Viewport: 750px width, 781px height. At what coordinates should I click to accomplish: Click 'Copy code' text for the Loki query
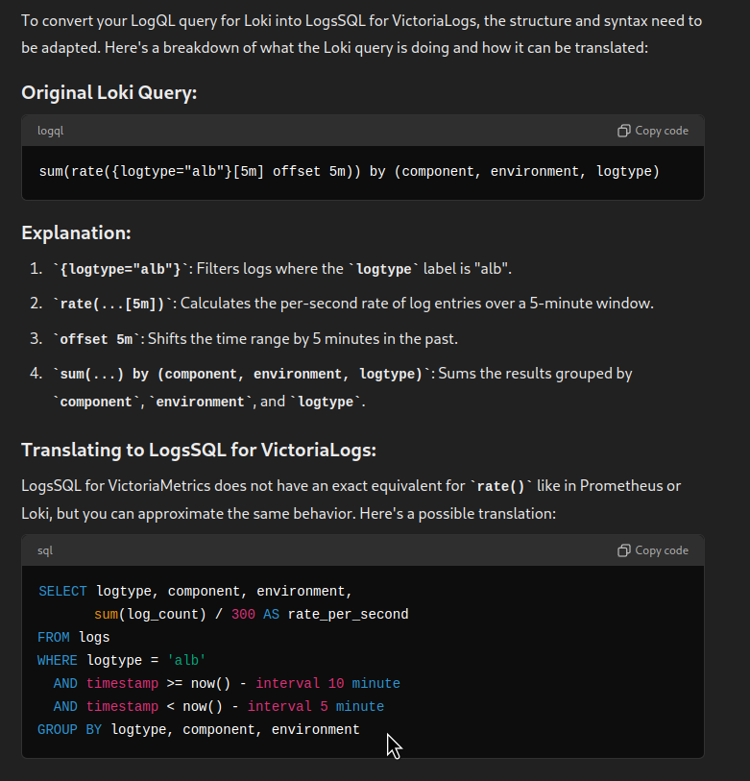pos(662,131)
